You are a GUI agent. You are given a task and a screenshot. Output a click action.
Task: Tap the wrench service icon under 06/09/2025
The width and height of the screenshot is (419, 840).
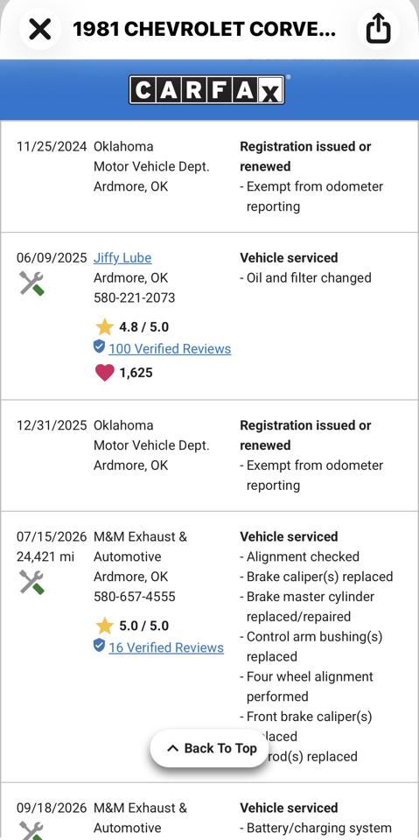point(31,283)
